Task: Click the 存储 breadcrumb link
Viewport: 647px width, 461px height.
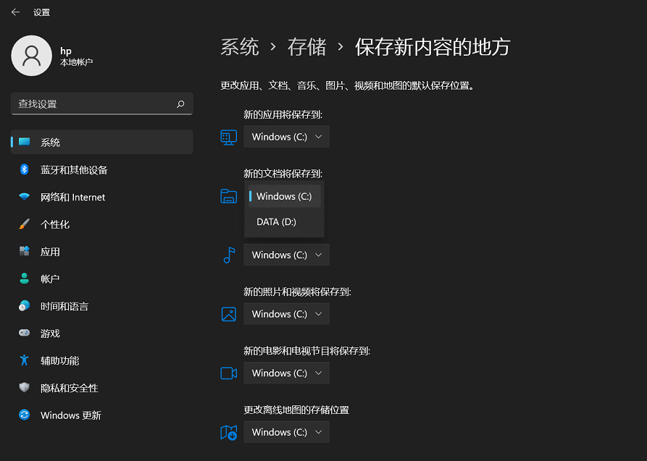Action: point(307,47)
